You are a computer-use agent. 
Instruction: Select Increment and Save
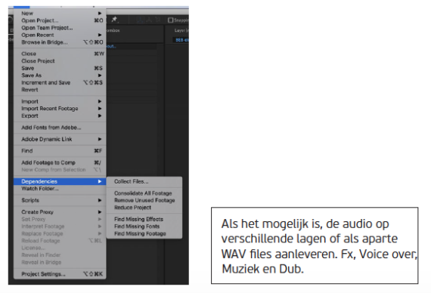coord(60,82)
